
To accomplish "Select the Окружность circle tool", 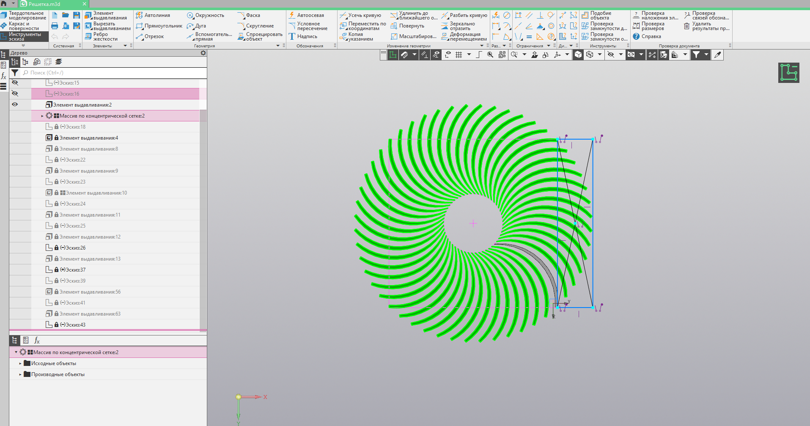I will (x=206, y=15).
